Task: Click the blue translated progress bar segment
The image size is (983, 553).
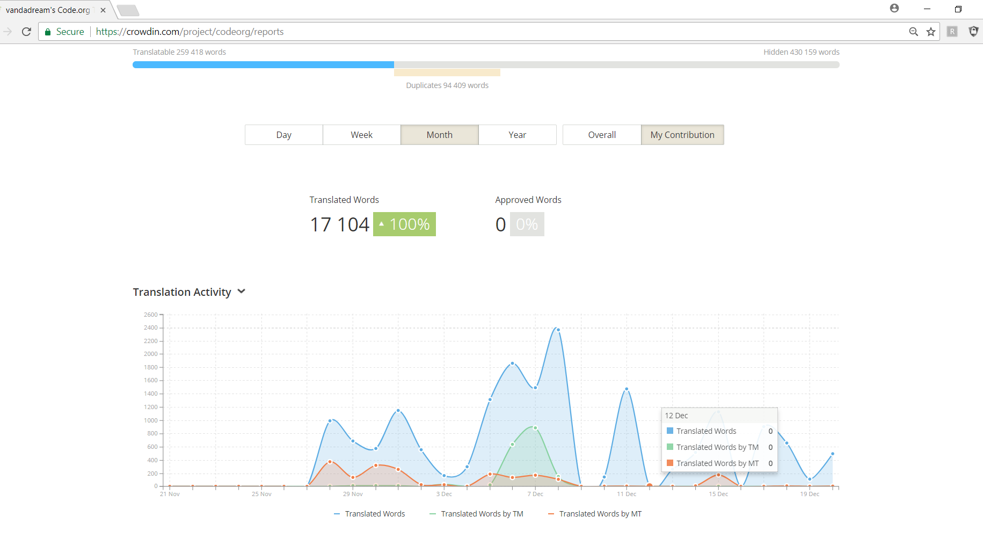Action: click(263, 65)
